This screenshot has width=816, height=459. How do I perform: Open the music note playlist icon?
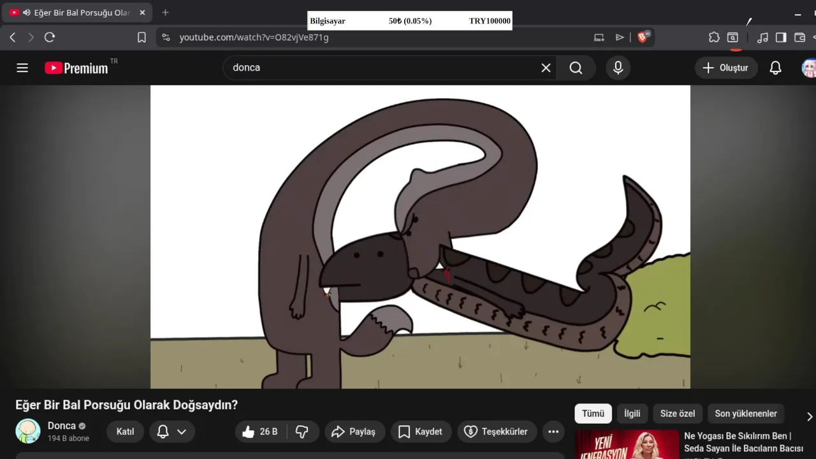coord(762,38)
